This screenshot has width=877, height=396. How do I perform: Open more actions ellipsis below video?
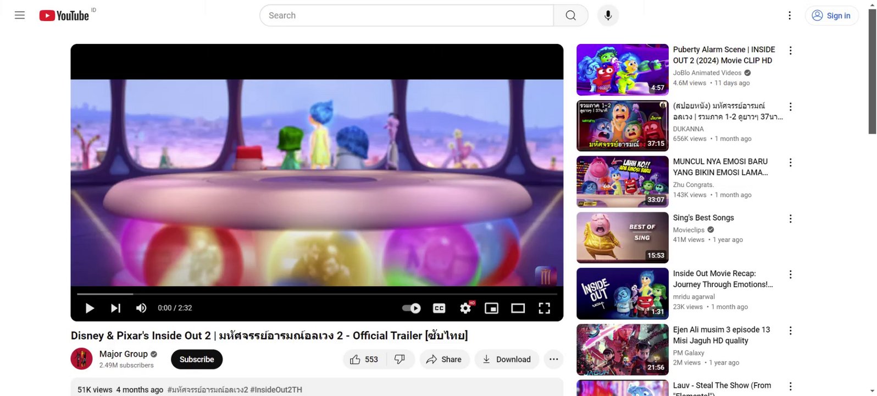(x=553, y=359)
